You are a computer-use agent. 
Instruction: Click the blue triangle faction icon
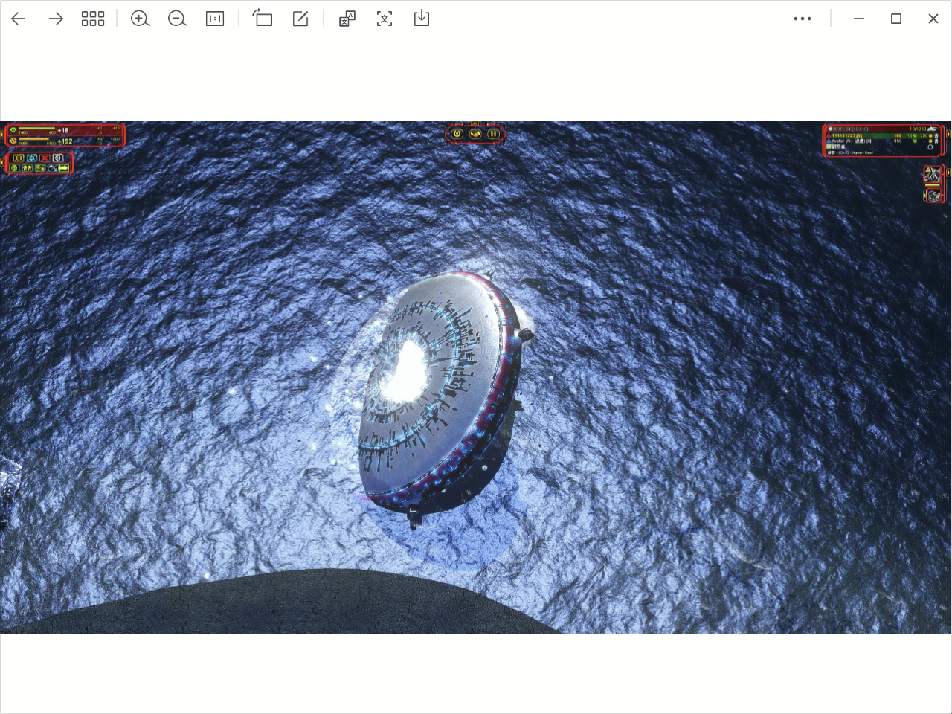point(829,141)
